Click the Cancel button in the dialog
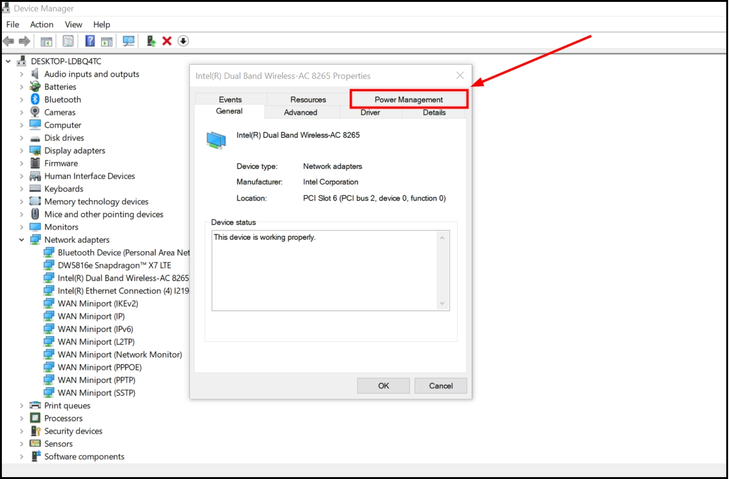The width and height of the screenshot is (730, 479). coord(440,386)
